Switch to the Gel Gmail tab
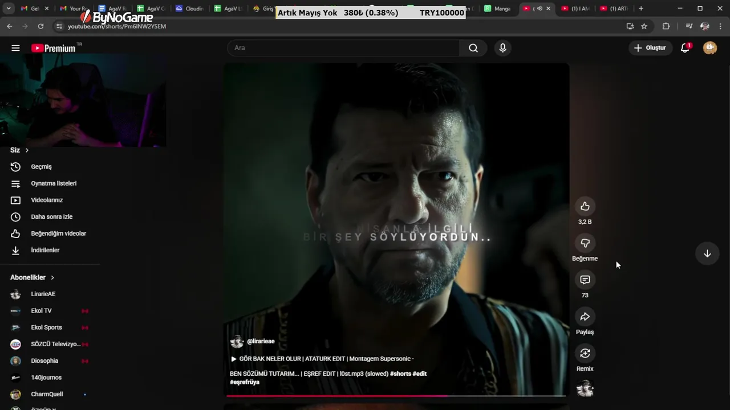The image size is (730, 410). (34, 9)
